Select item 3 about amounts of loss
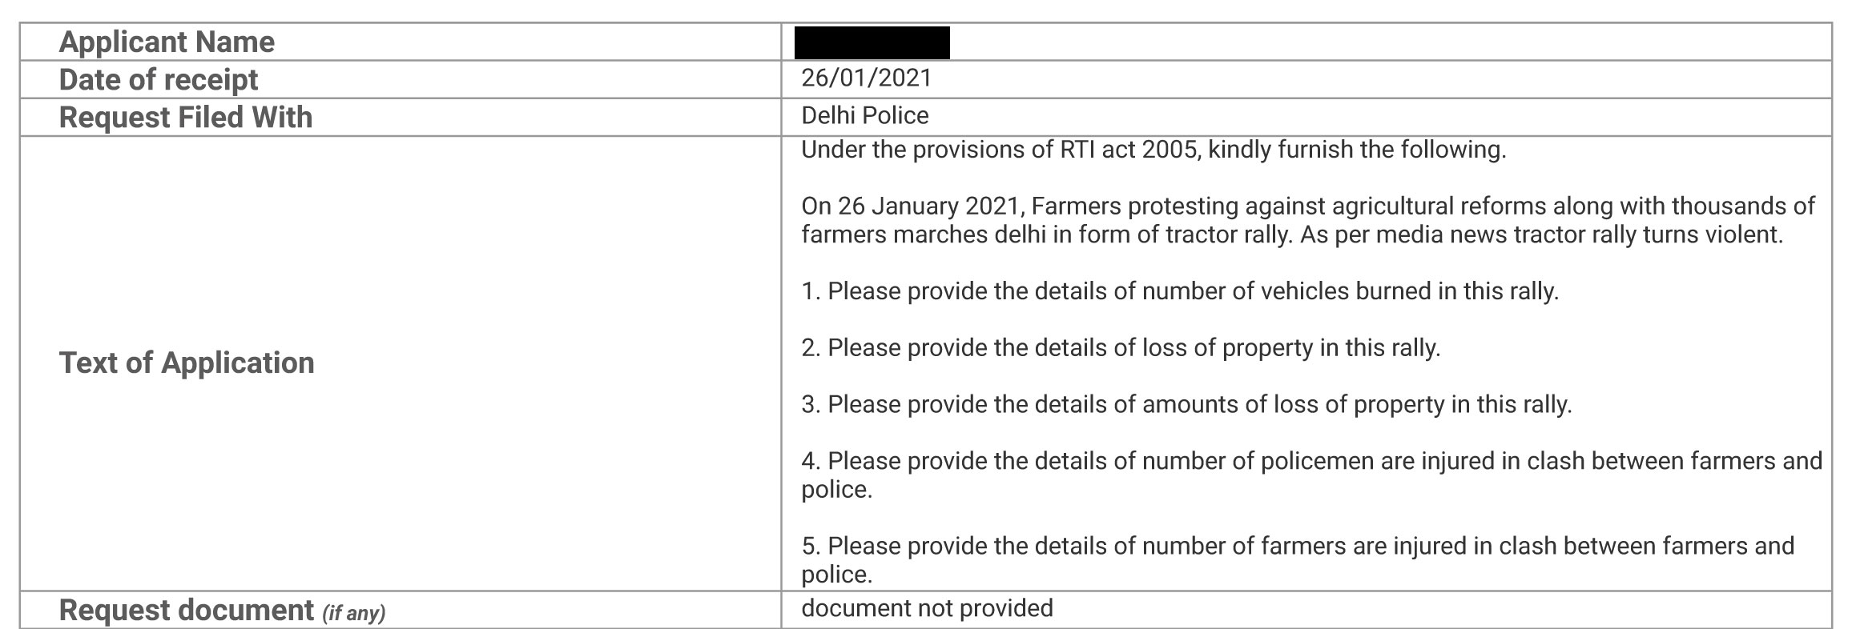 1186,404
